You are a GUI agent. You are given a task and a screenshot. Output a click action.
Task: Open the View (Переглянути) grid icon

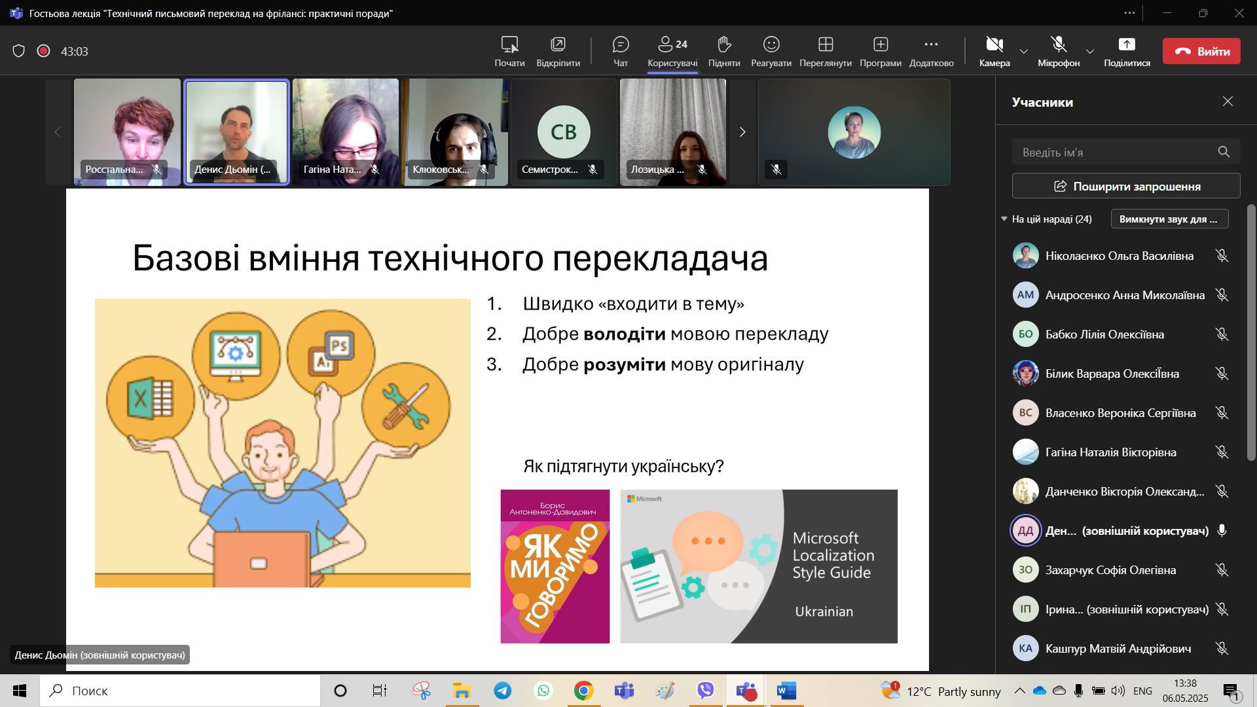826,45
